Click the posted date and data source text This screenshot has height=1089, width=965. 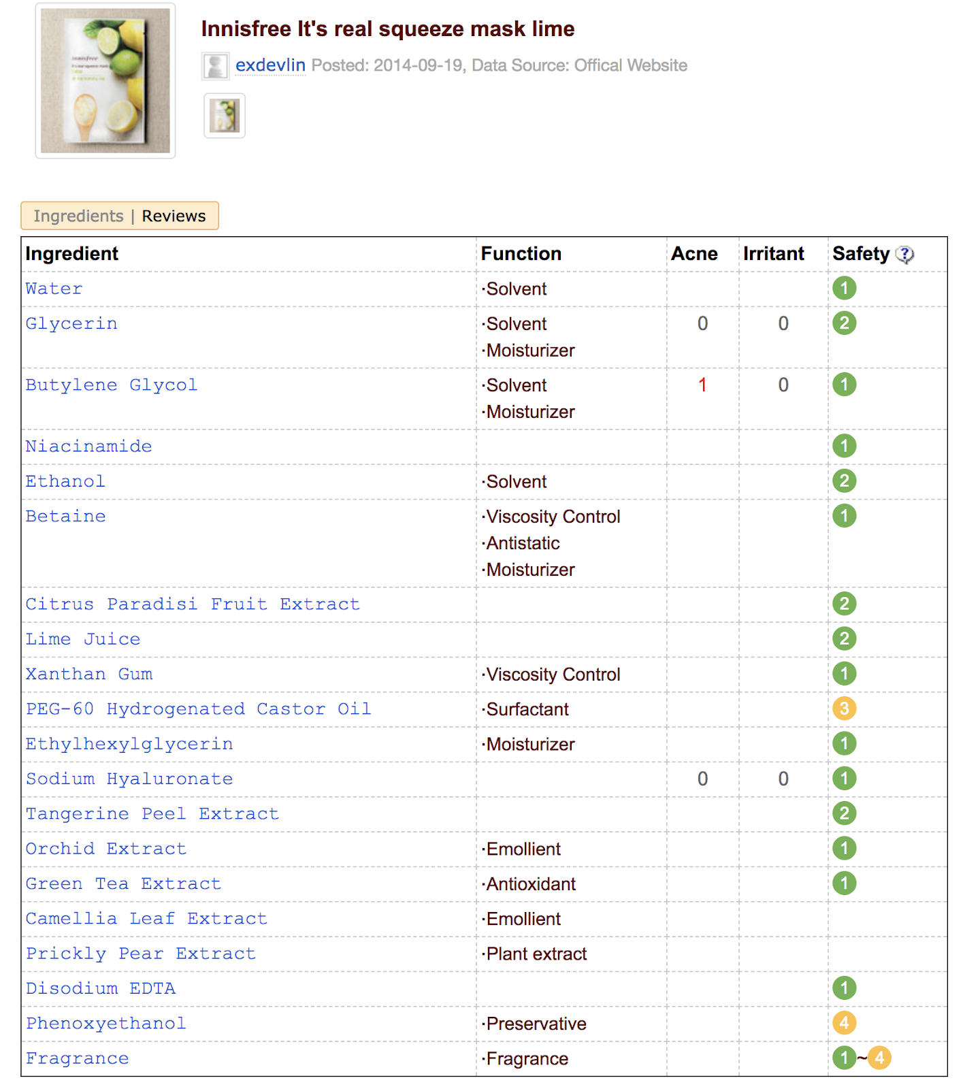[500, 65]
